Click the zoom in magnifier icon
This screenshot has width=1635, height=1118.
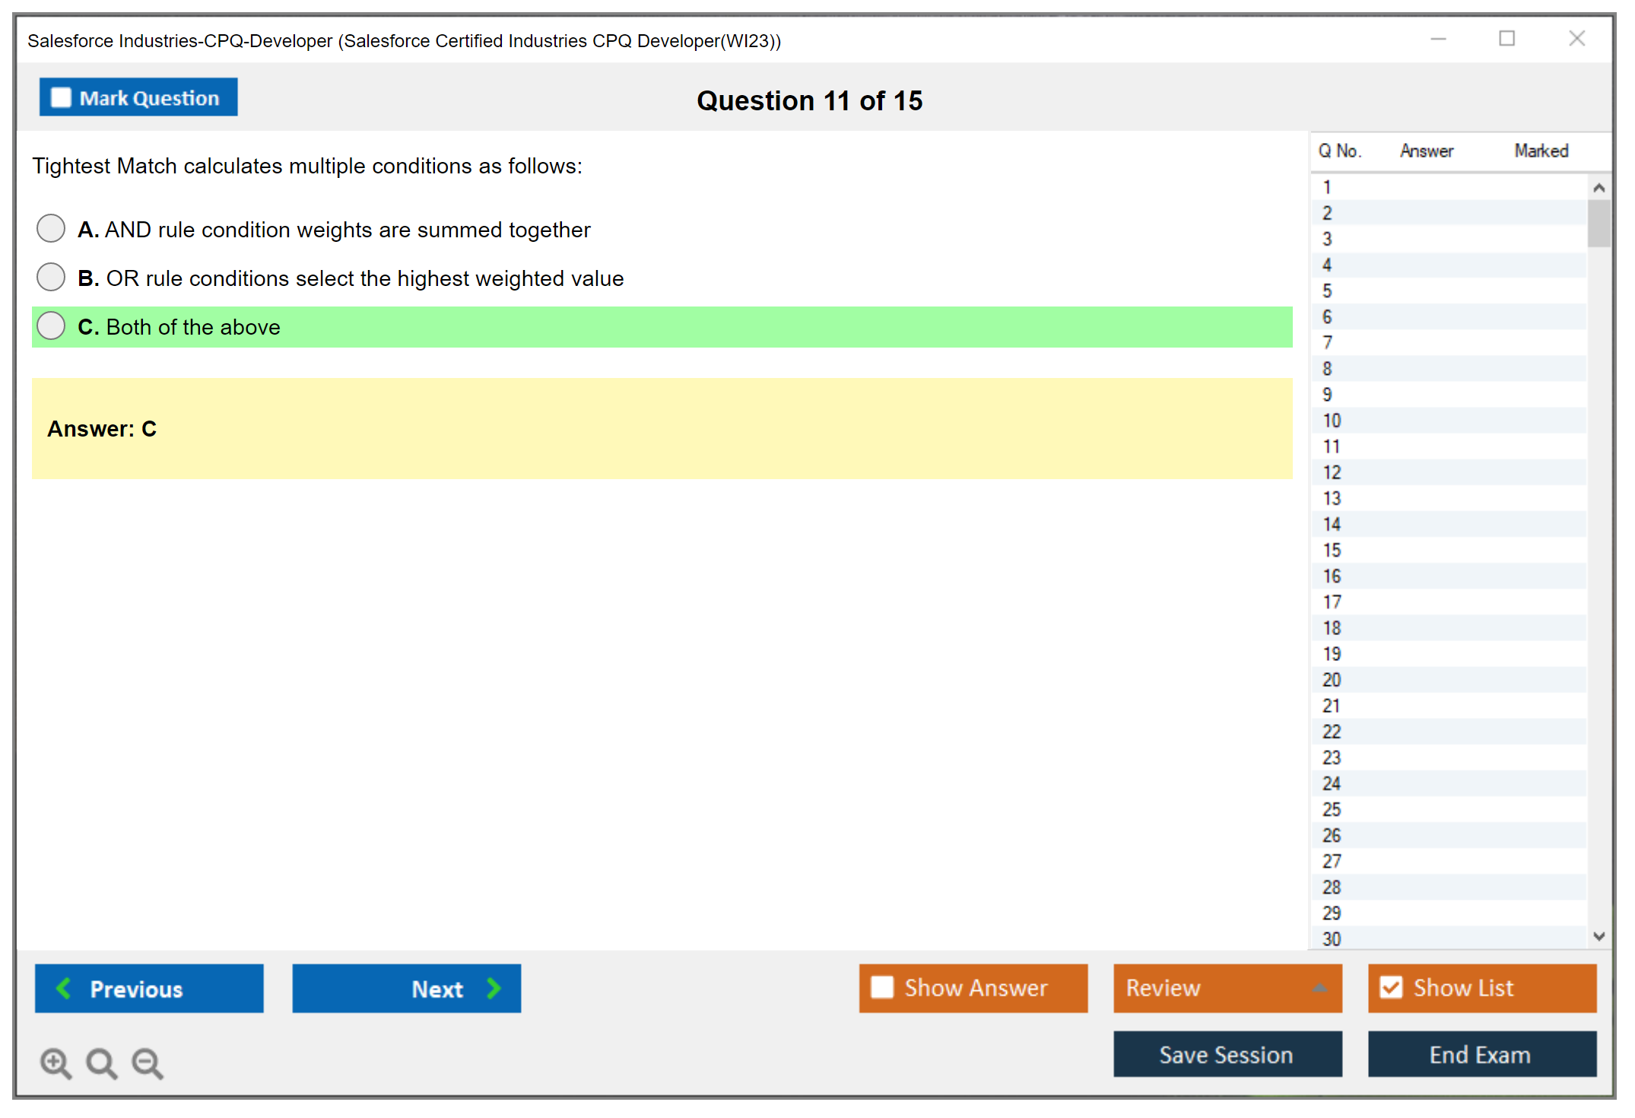[x=56, y=1062]
